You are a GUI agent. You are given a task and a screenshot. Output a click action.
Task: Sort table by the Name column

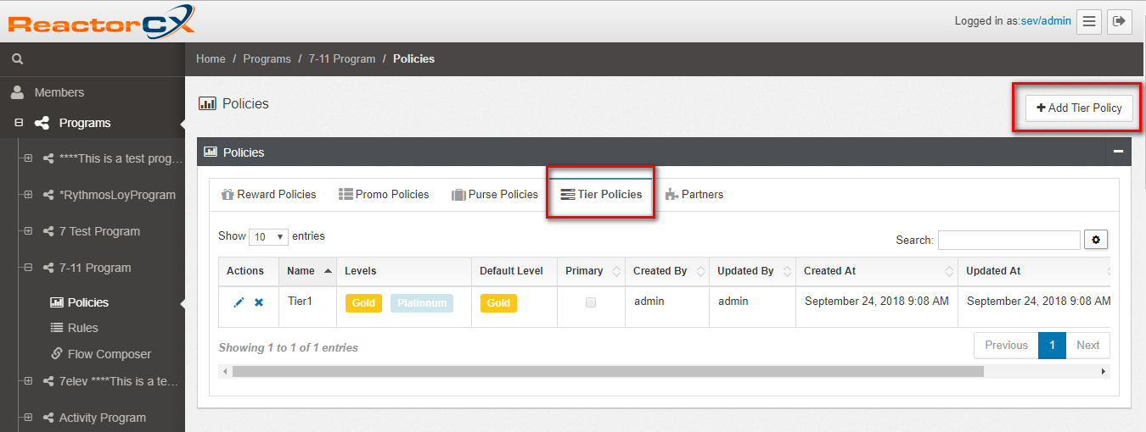click(x=310, y=271)
